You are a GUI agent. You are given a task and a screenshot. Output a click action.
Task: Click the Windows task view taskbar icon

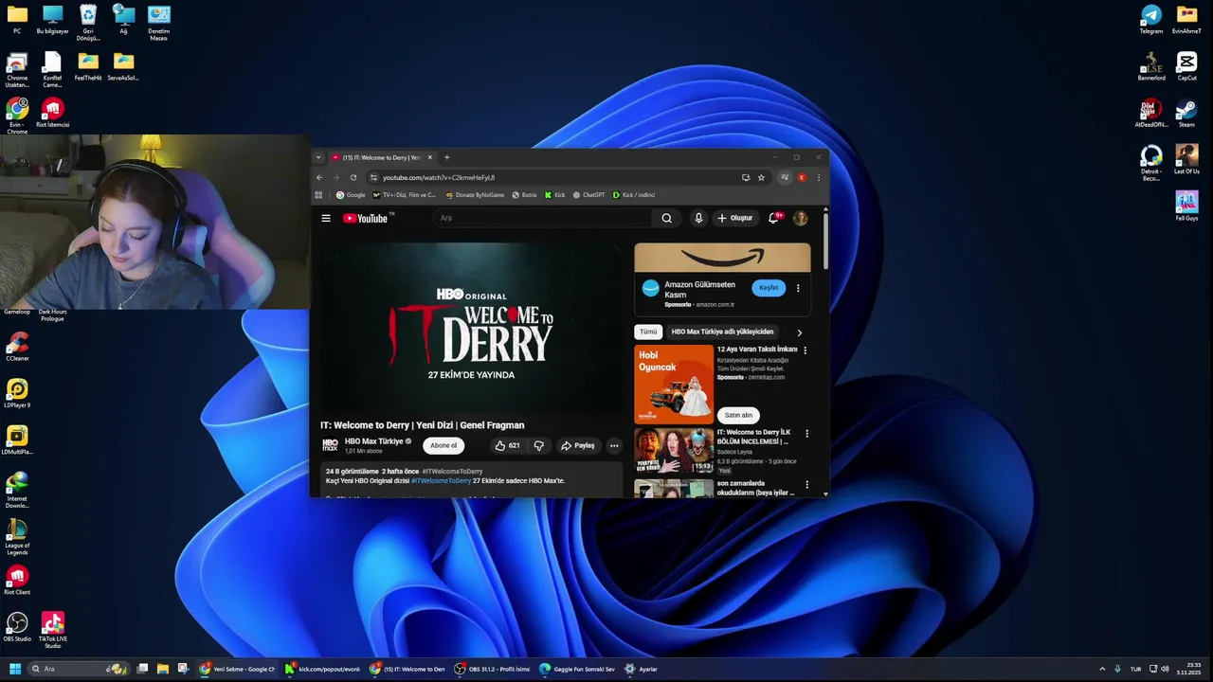point(142,669)
